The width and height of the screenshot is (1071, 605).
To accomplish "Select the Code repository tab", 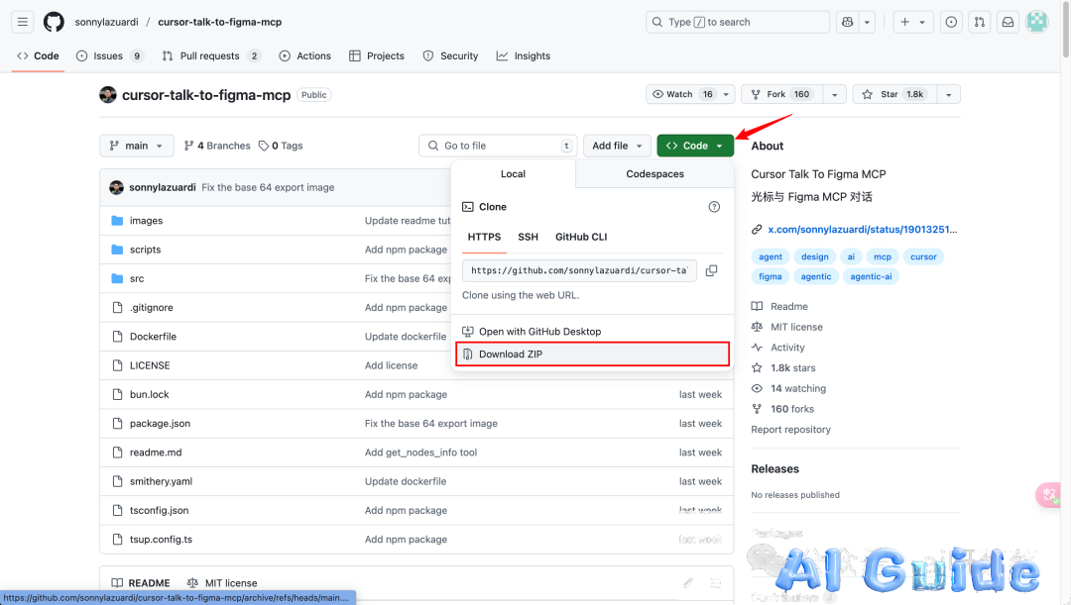I will (39, 55).
